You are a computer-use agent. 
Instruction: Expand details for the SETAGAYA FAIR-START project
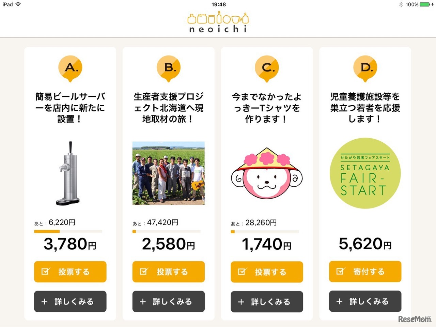point(365,301)
